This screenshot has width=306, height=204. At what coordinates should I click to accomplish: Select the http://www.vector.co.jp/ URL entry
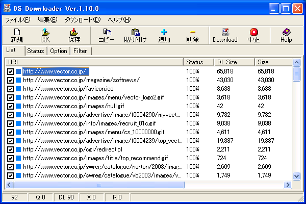point(56,71)
